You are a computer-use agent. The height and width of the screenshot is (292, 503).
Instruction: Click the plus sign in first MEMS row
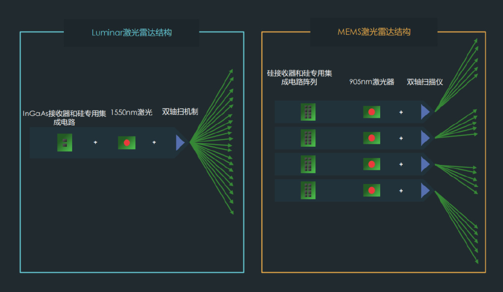(x=401, y=112)
